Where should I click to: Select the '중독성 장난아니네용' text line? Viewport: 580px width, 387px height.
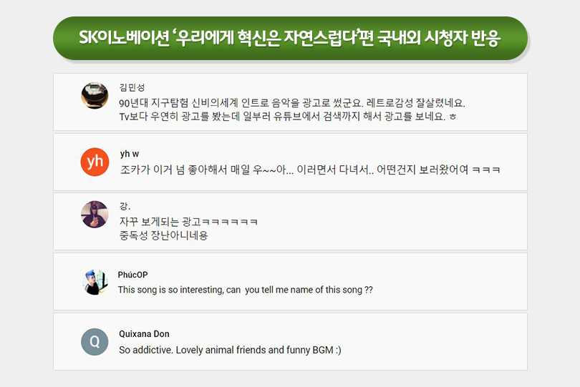(x=163, y=235)
